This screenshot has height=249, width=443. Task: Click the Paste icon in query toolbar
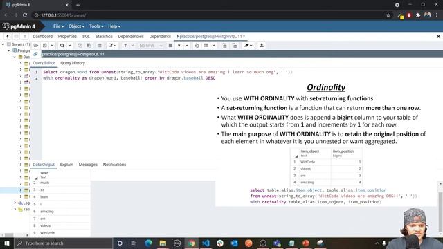pyautogui.click(x=89, y=46)
